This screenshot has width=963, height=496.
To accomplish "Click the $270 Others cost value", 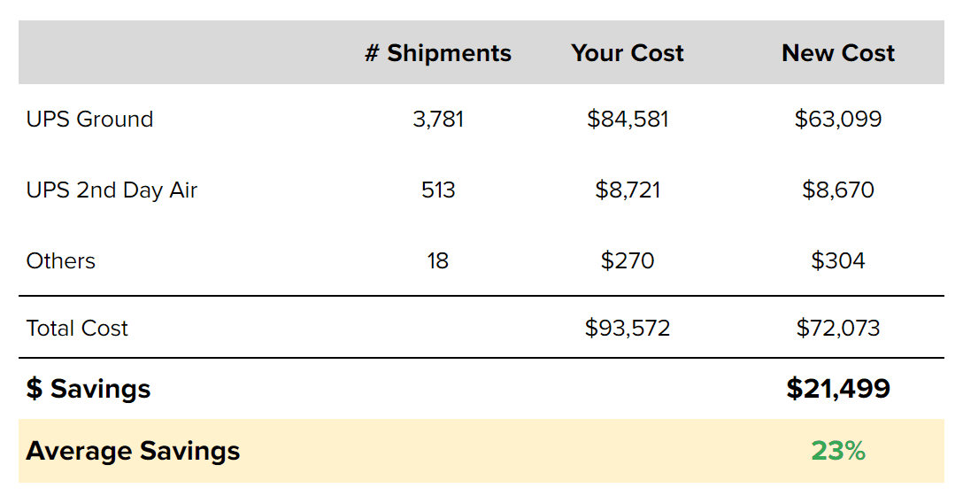I will coord(628,261).
